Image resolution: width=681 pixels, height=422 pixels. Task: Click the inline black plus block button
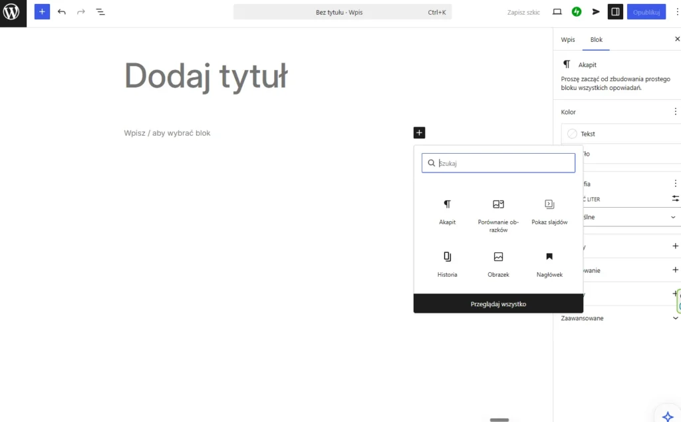(419, 132)
